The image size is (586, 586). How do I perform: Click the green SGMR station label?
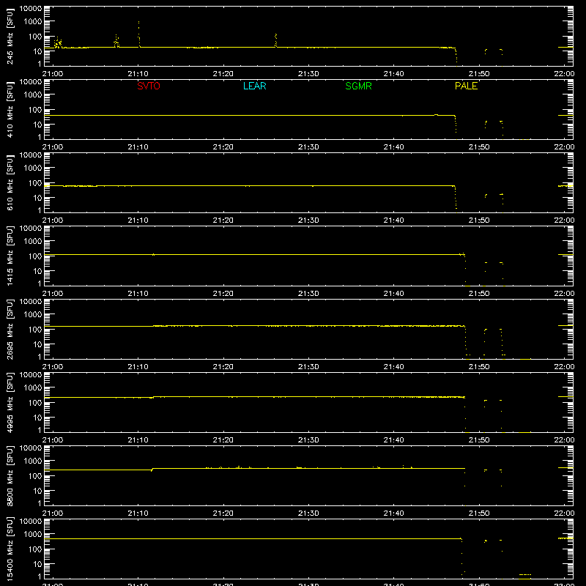tap(358, 86)
